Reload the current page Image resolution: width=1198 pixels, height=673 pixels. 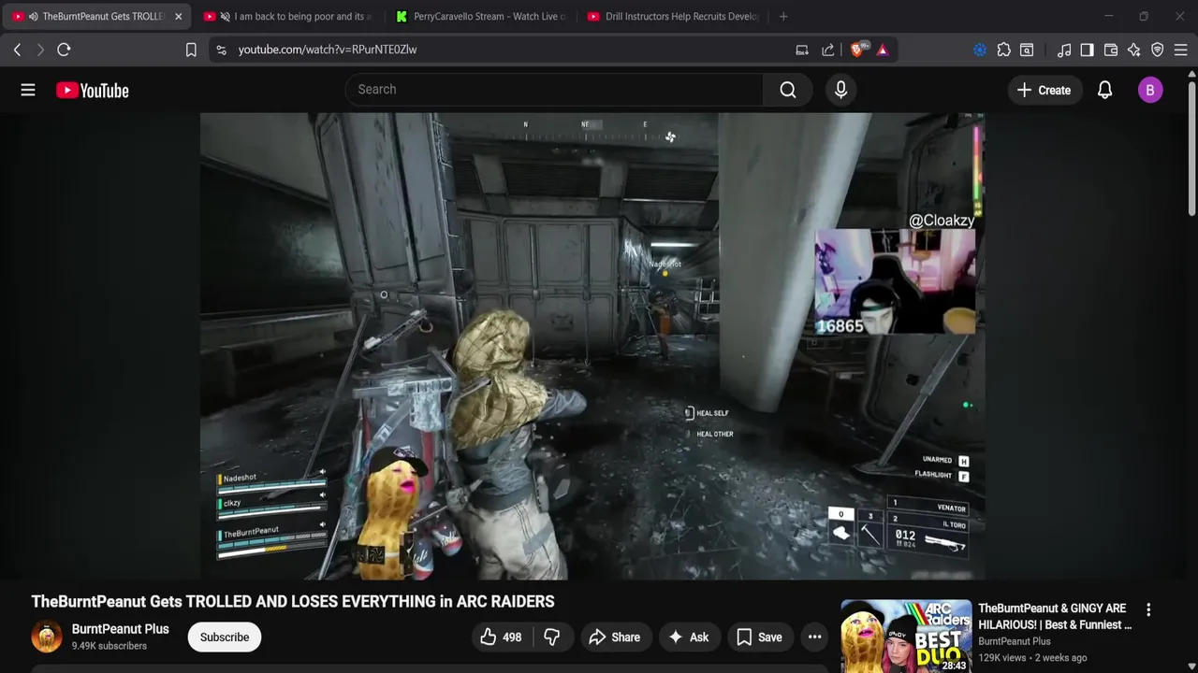click(x=64, y=50)
